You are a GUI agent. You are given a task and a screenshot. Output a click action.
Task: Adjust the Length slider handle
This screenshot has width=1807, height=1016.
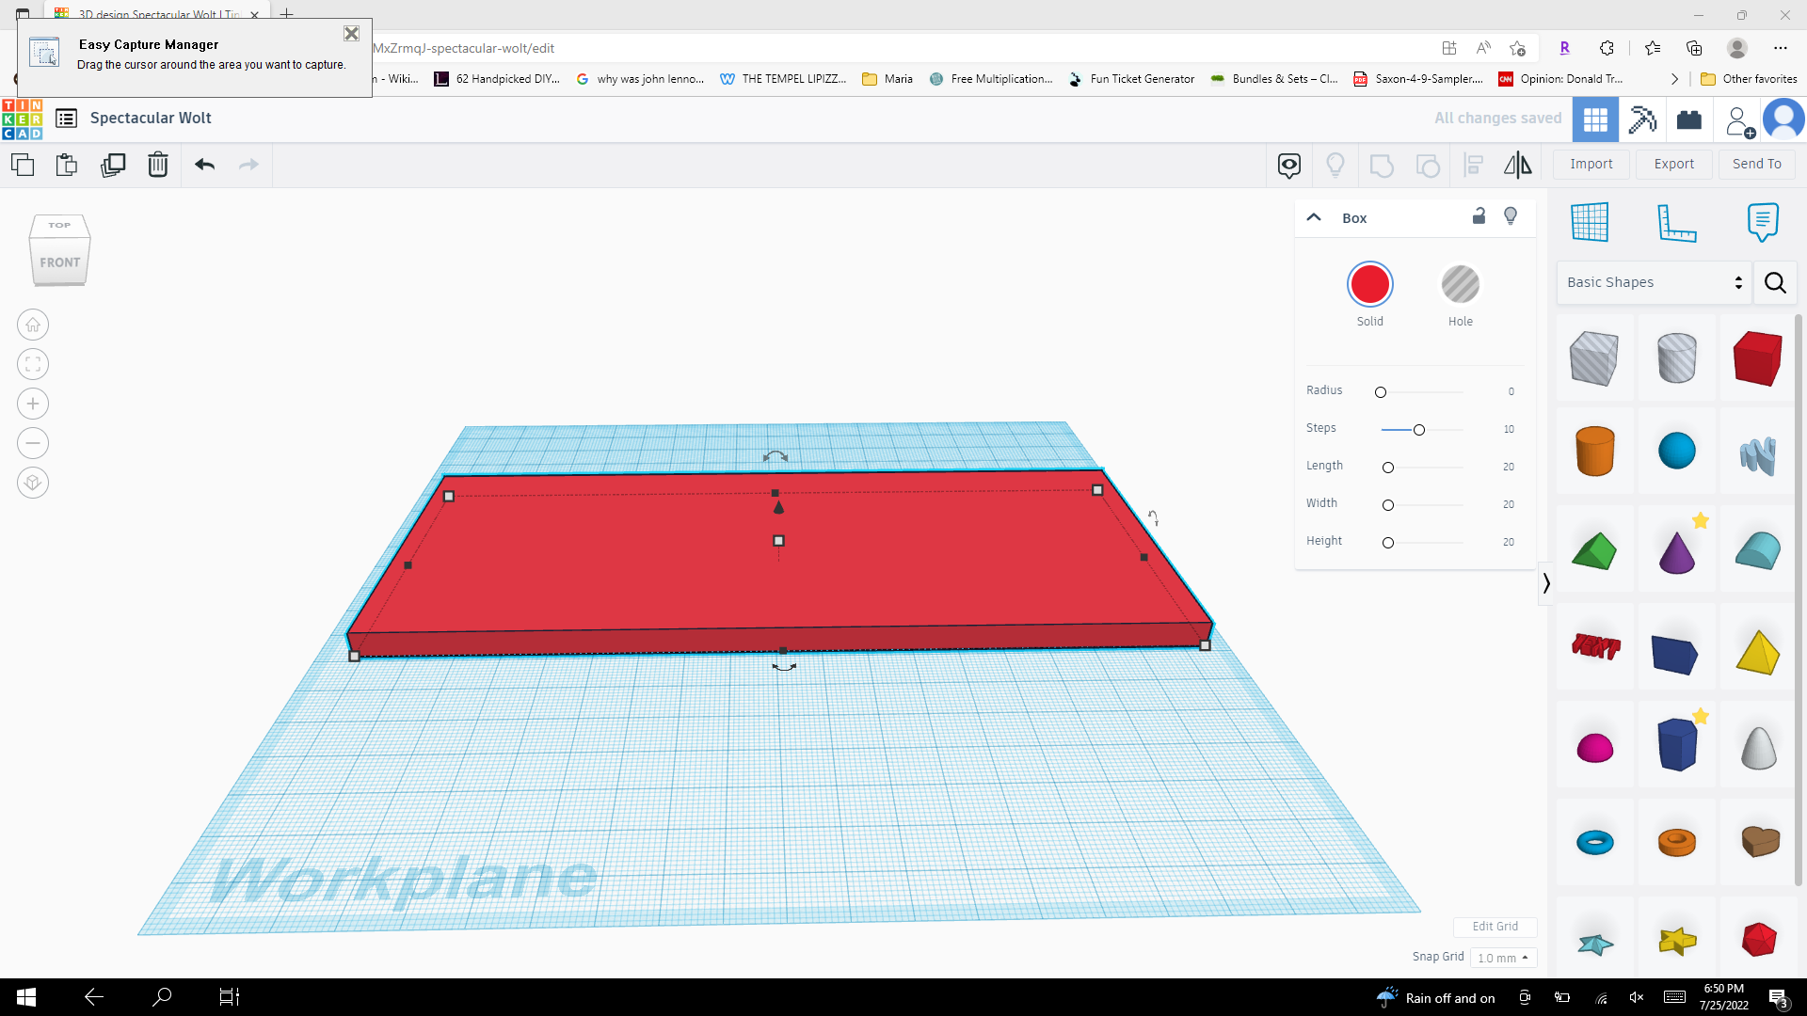coord(1388,468)
